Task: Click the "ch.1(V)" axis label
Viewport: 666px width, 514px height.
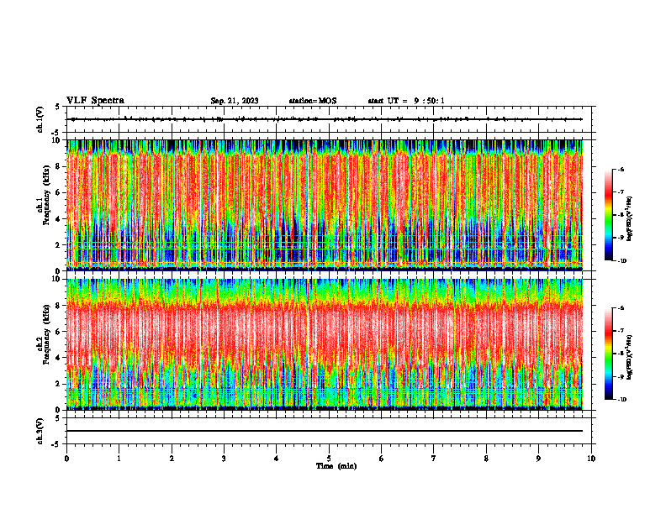Action: tap(40, 119)
